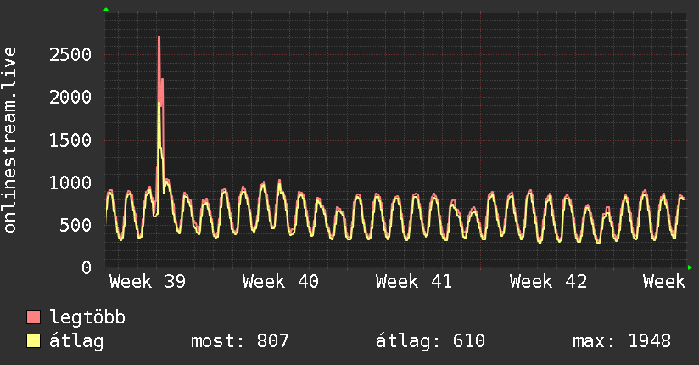
Task: Click the átlag: 610 statistic
Action: pyautogui.click(x=430, y=341)
